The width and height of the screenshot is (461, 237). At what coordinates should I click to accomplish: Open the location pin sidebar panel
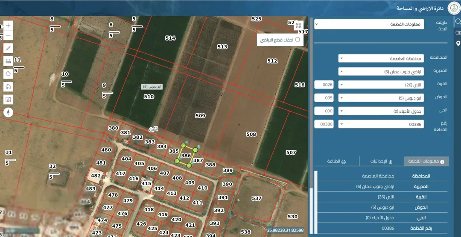point(458,44)
